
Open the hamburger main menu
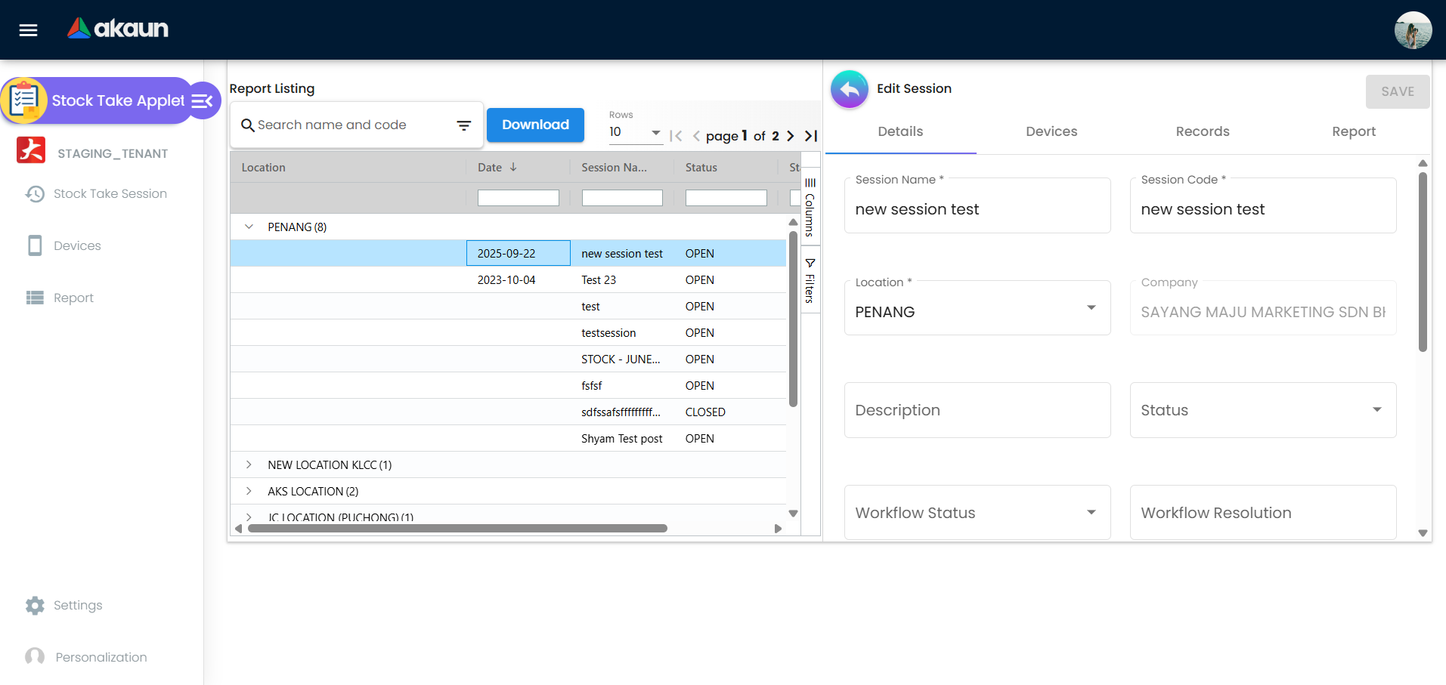pyautogui.click(x=28, y=30)
